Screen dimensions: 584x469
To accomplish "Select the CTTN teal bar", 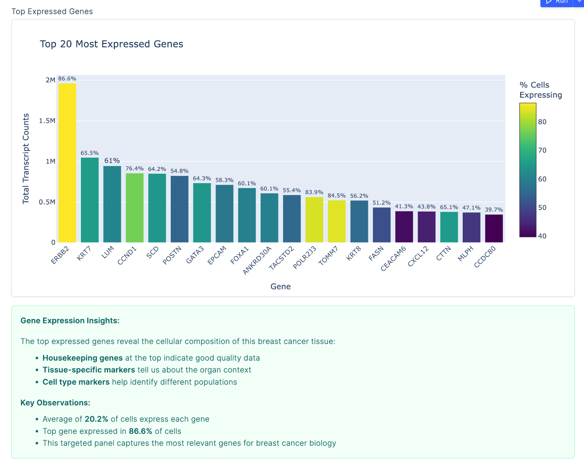I will [x=449, y=227].
